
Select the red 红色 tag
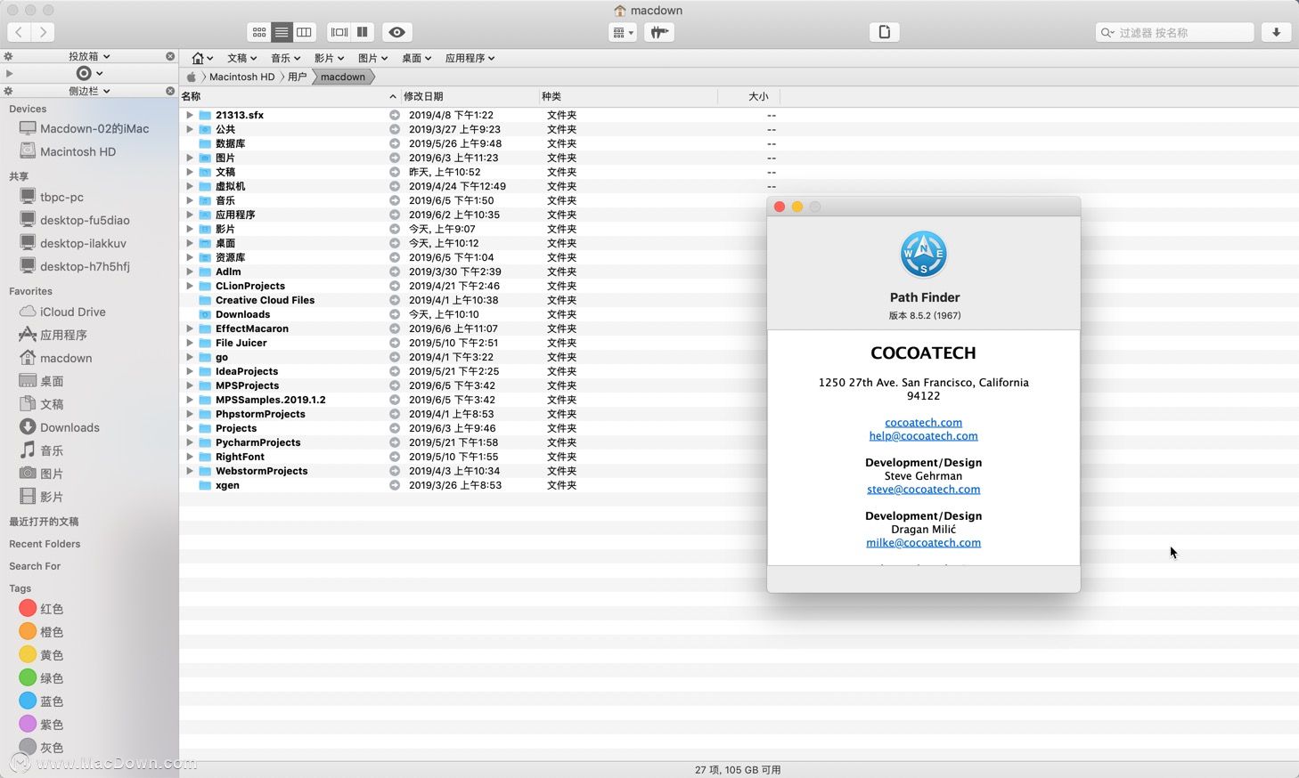41,609
